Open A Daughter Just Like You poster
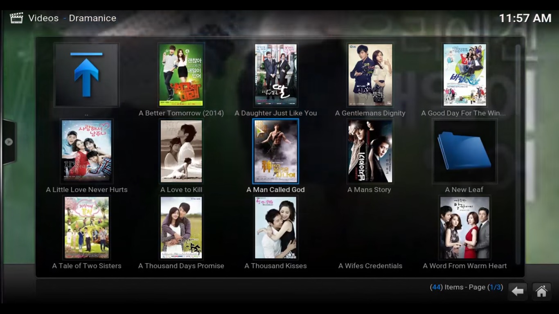This screenshot has height=314, width=559. tap(276, 75)
